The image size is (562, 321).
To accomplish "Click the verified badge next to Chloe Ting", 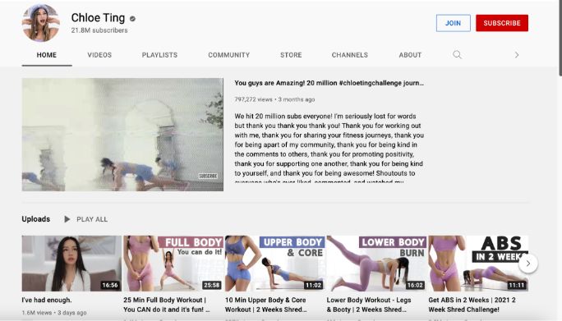I will click(132, 19).
